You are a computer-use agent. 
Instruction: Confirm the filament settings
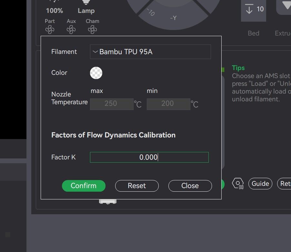(84, 186)
